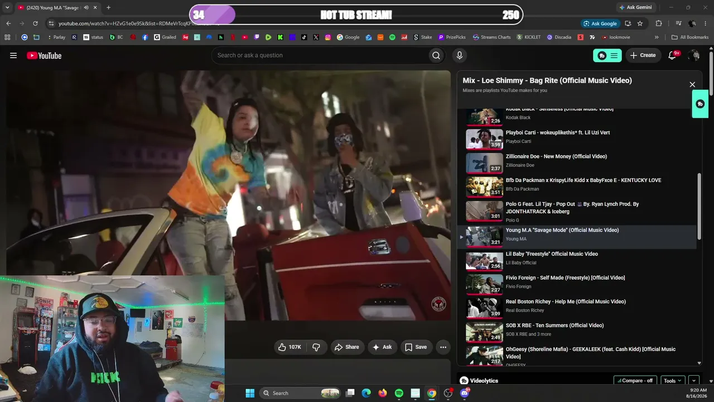714x402 pixels.
Task: Go back in Chrome
Action: pos(8,23)
